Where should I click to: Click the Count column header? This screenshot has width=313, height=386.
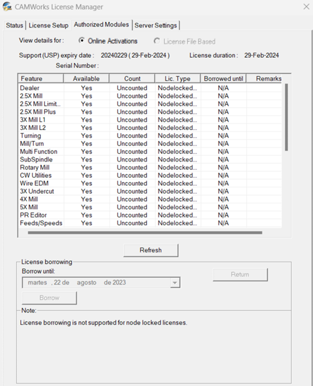[132, 79]
